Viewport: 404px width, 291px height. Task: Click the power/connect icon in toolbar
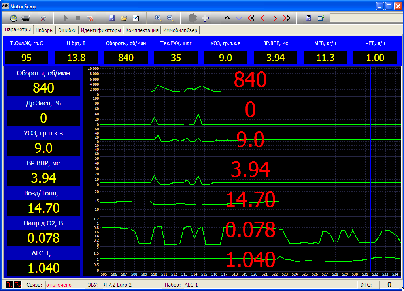pyautogui.click(x=13, y=18)
